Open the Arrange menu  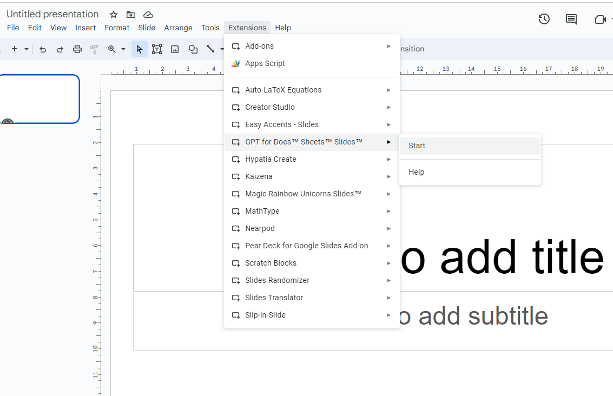coord(178,28)
